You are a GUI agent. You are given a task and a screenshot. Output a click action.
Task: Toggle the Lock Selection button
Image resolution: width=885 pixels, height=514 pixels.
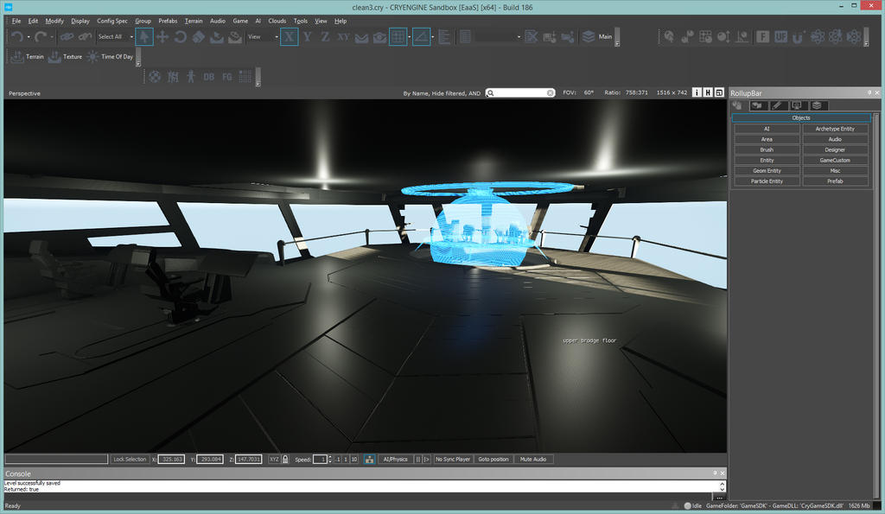tap(130, 460)
